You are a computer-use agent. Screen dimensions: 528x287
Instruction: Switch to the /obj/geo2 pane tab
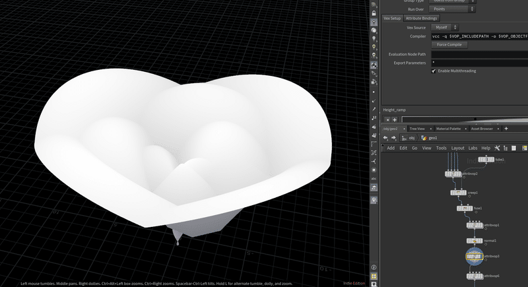click(x=390, y=129)
